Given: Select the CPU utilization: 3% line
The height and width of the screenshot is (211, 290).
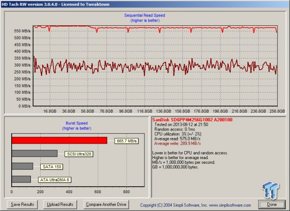Looking at the screenshot, I should click(178, 134).
